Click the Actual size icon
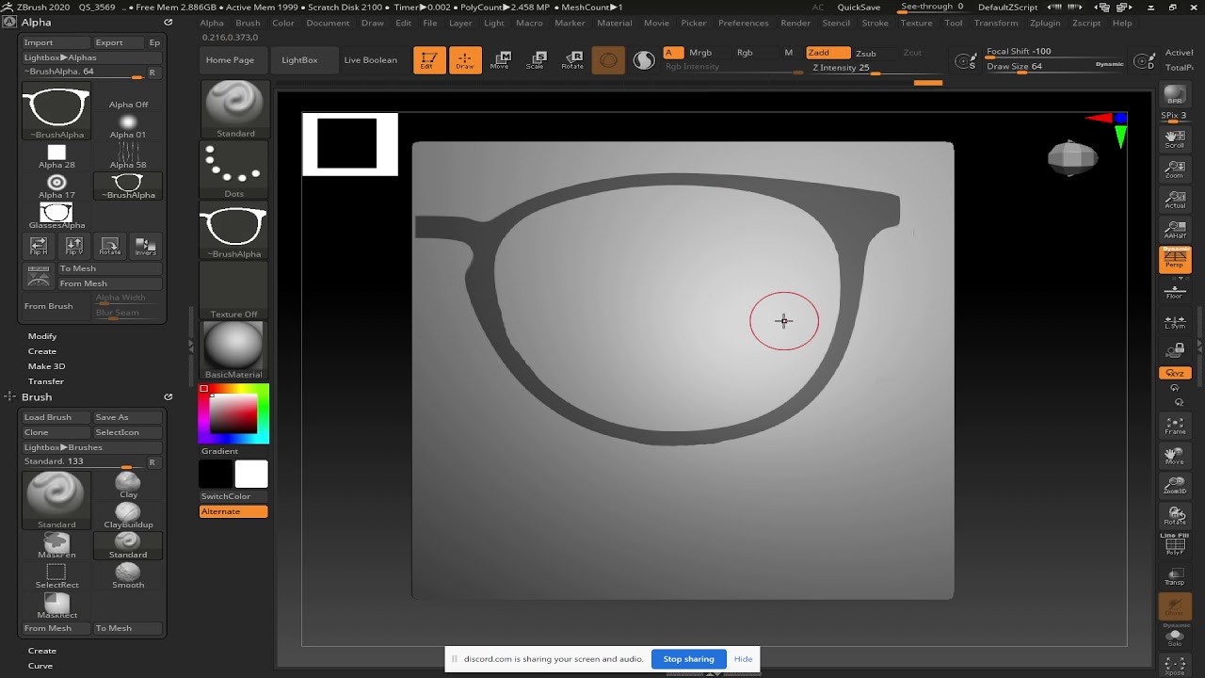This screenshot has height=678, width=1205. (1175, 200)
